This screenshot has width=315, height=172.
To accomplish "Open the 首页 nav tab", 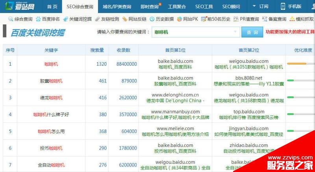I will click(52, 7).
